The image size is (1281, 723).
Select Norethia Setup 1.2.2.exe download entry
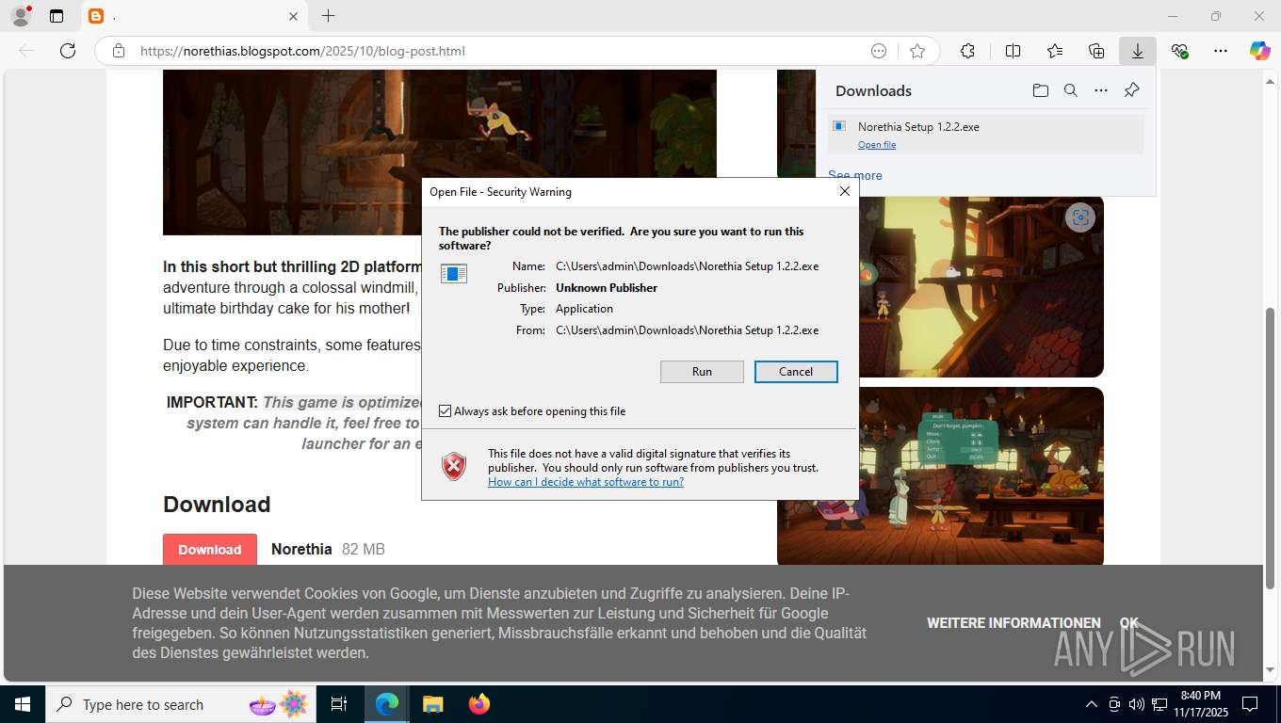tap(986, 135)
